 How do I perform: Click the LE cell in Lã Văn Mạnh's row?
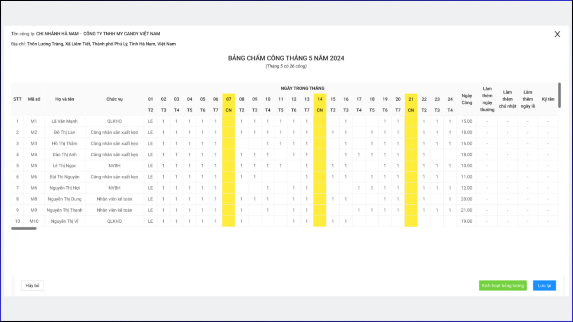click(x=150, y=121)
